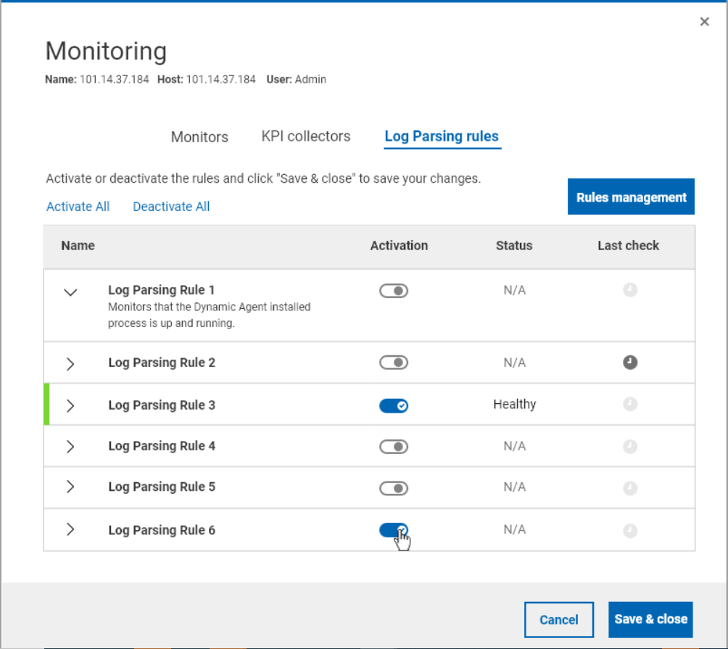
Task: Expand Log Parsing Rule 2 row
Action: (x=70, y=363)
